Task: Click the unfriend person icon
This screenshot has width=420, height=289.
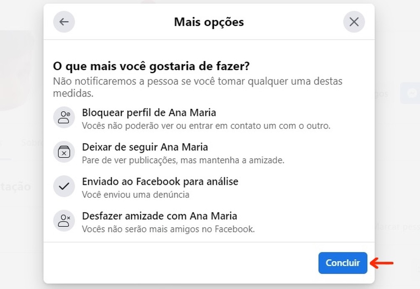Action: (x=64, y=221)
